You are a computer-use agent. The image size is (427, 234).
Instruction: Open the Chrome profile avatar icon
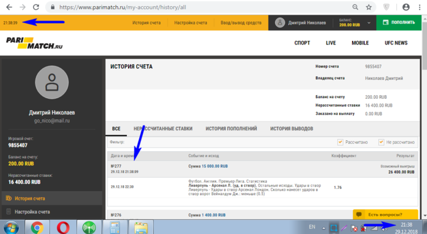(x=406, y=7)
